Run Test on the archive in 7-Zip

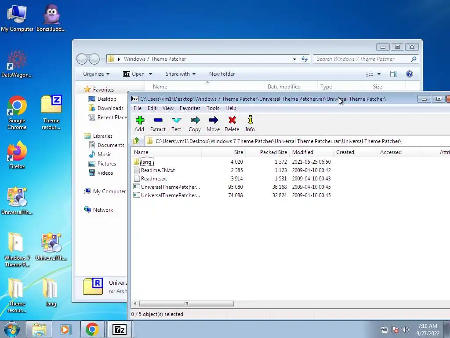pyautogui.click(x=176, y=124)
